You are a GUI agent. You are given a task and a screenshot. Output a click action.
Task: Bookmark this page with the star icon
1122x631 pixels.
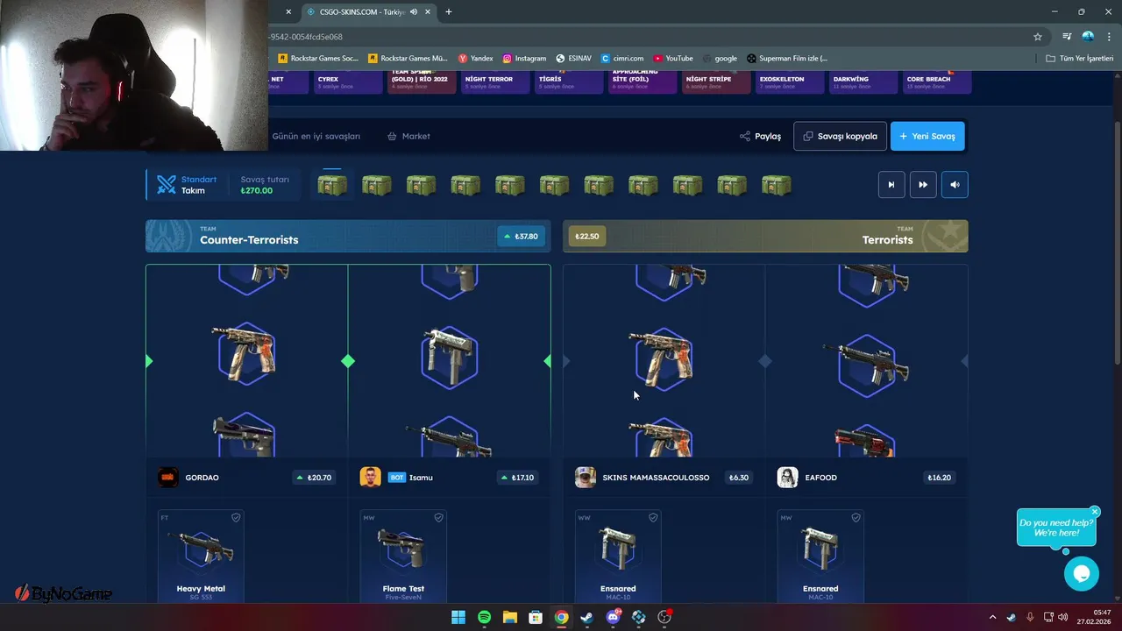[1038, 37]
